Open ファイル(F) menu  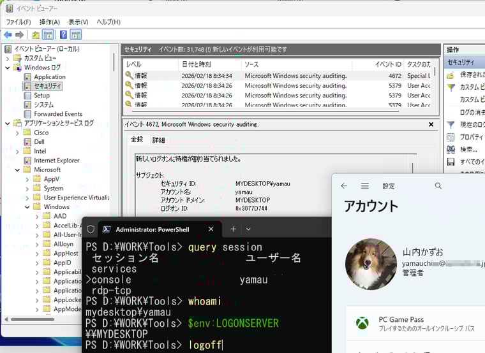(x=19, y=22)
